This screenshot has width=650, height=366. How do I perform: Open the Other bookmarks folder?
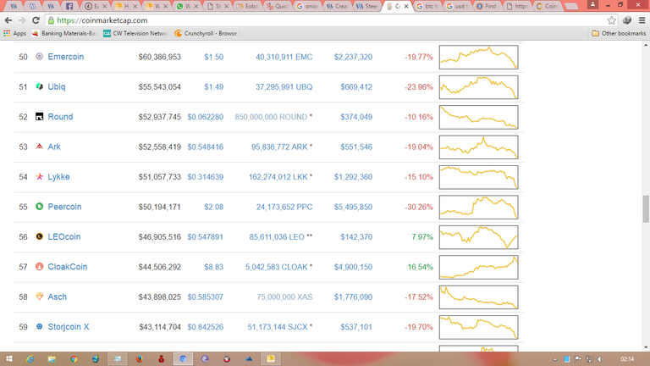[619, 33]
